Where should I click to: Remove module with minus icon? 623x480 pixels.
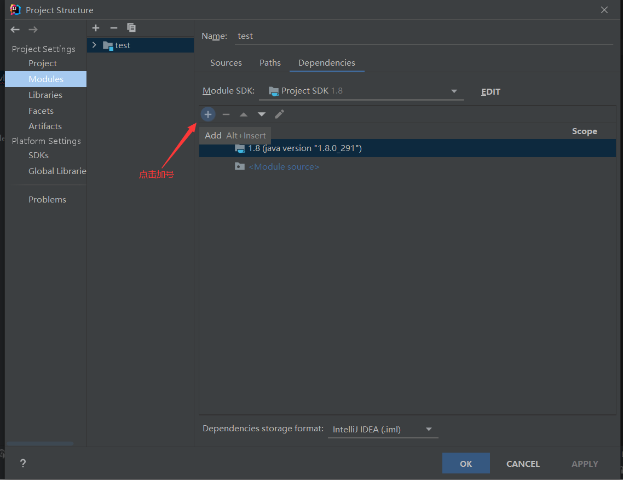pos(114,28)
